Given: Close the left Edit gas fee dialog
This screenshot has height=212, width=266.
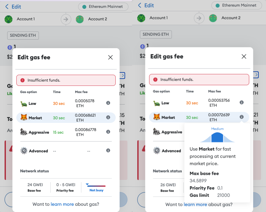Looking at the screenshot, I should click(x=110, y=57).
